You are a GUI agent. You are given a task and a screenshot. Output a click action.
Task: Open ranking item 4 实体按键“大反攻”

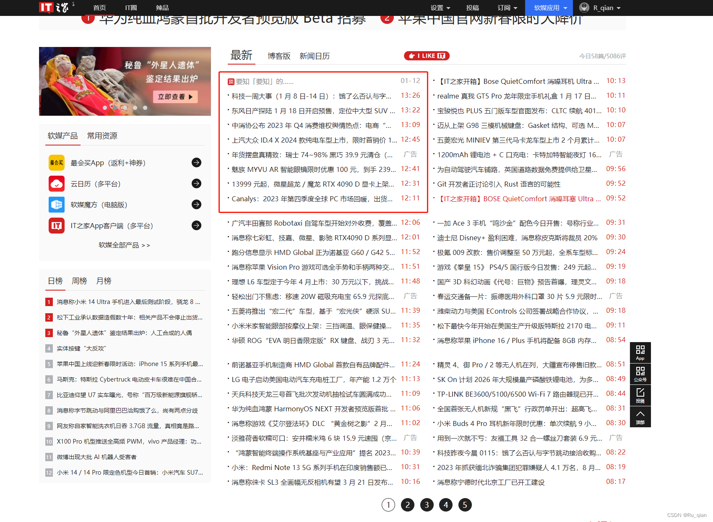click(x=81, y=348)
